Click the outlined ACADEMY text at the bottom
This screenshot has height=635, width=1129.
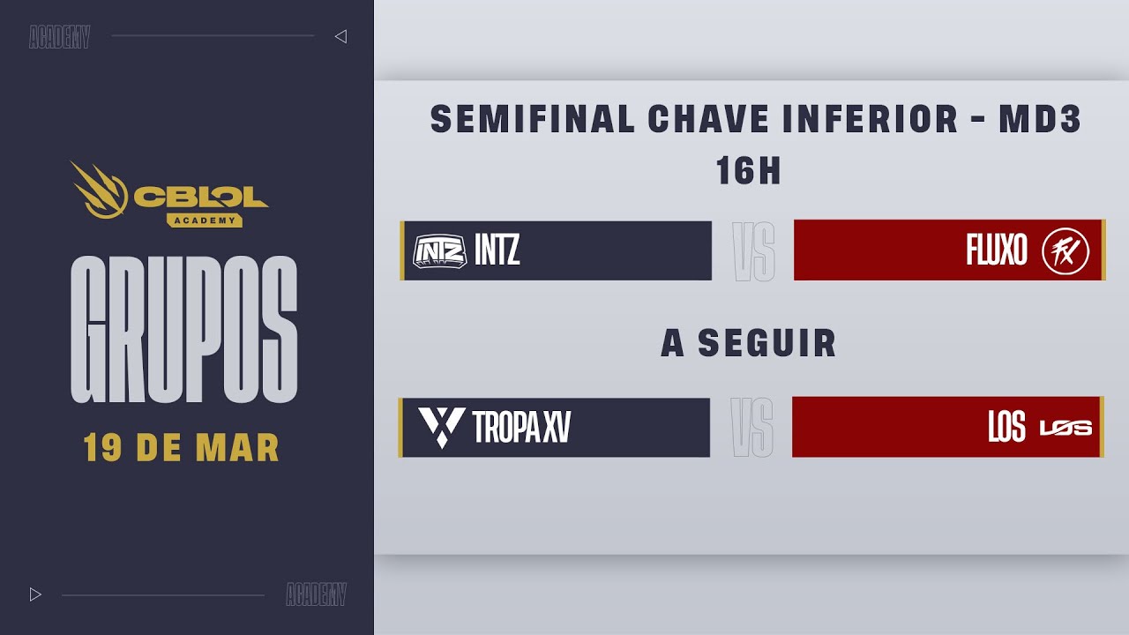point(316,595)
